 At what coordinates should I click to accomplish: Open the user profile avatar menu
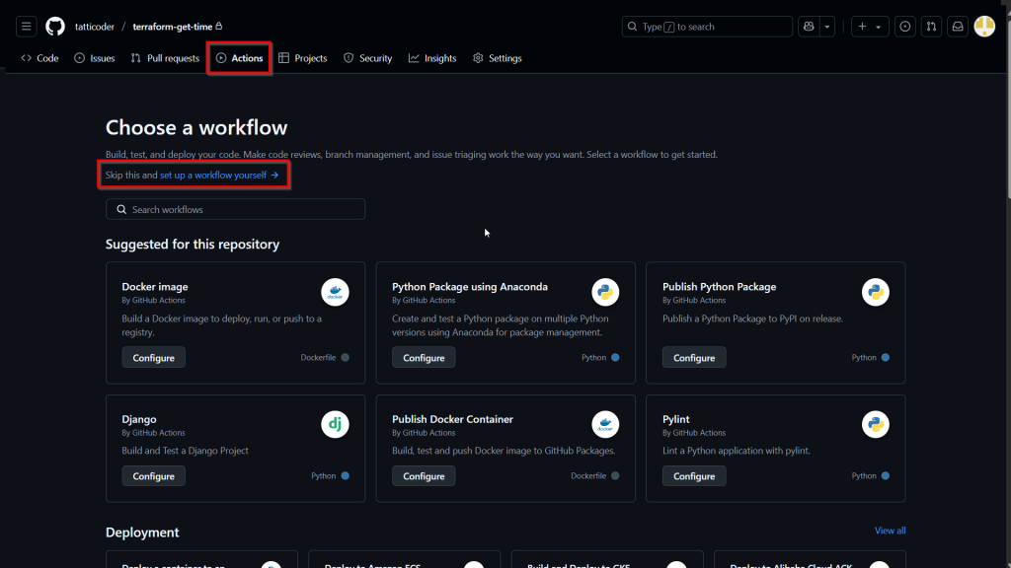coord(984,27)
